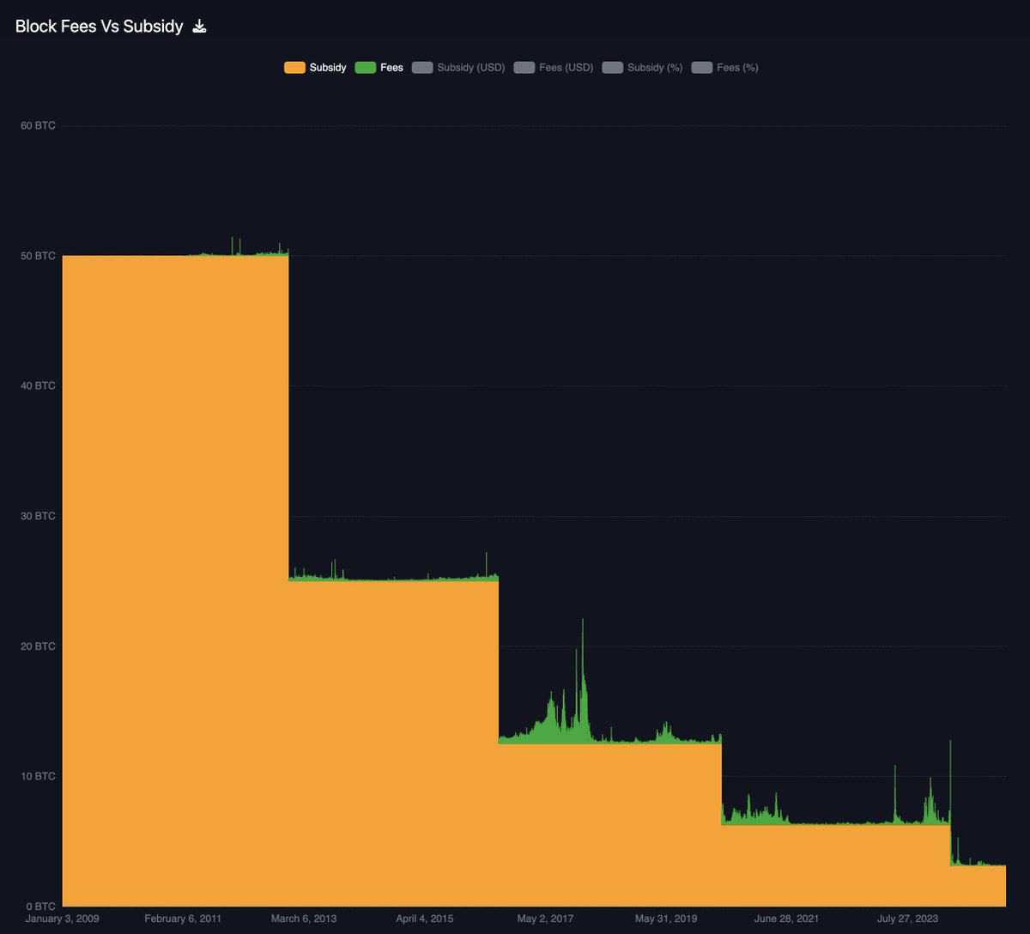
Task: Click the 30 BTC axis label
Action: click(38, 516)
